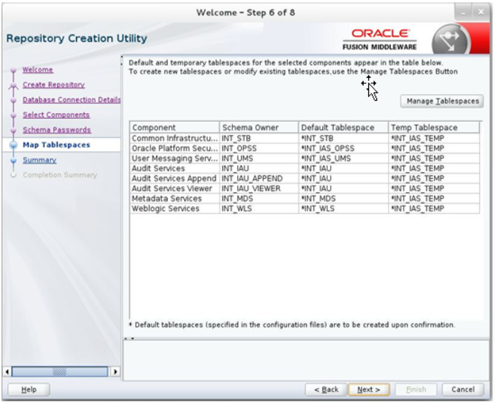Click the Create Repository step bullet icon
This screenshot has height=405, width=499.
click(13, 85)
